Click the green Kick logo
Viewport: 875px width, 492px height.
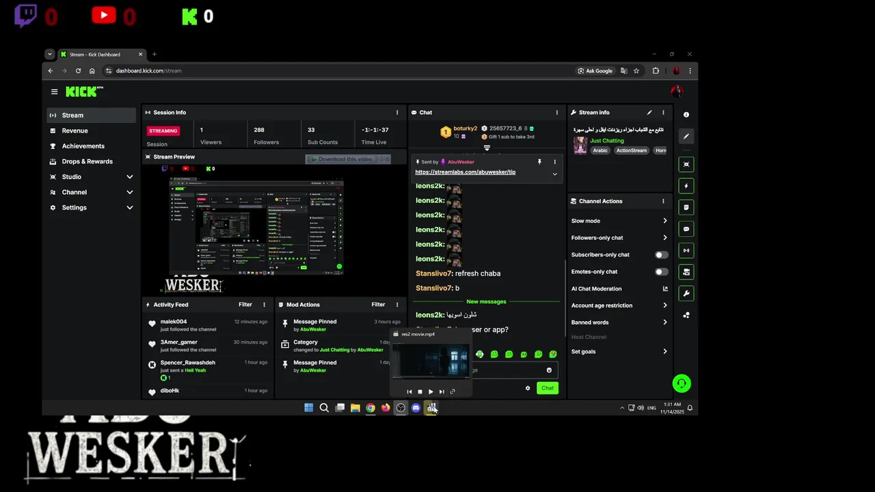coord(84,92)
